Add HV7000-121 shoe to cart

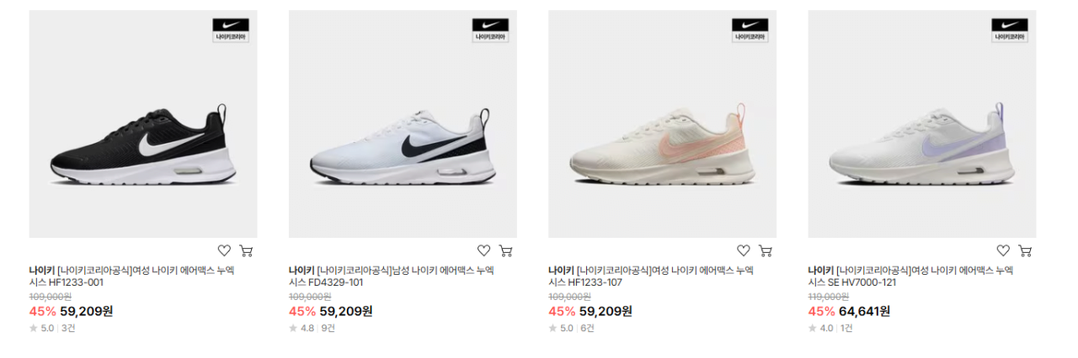(x=1025, y=250)
